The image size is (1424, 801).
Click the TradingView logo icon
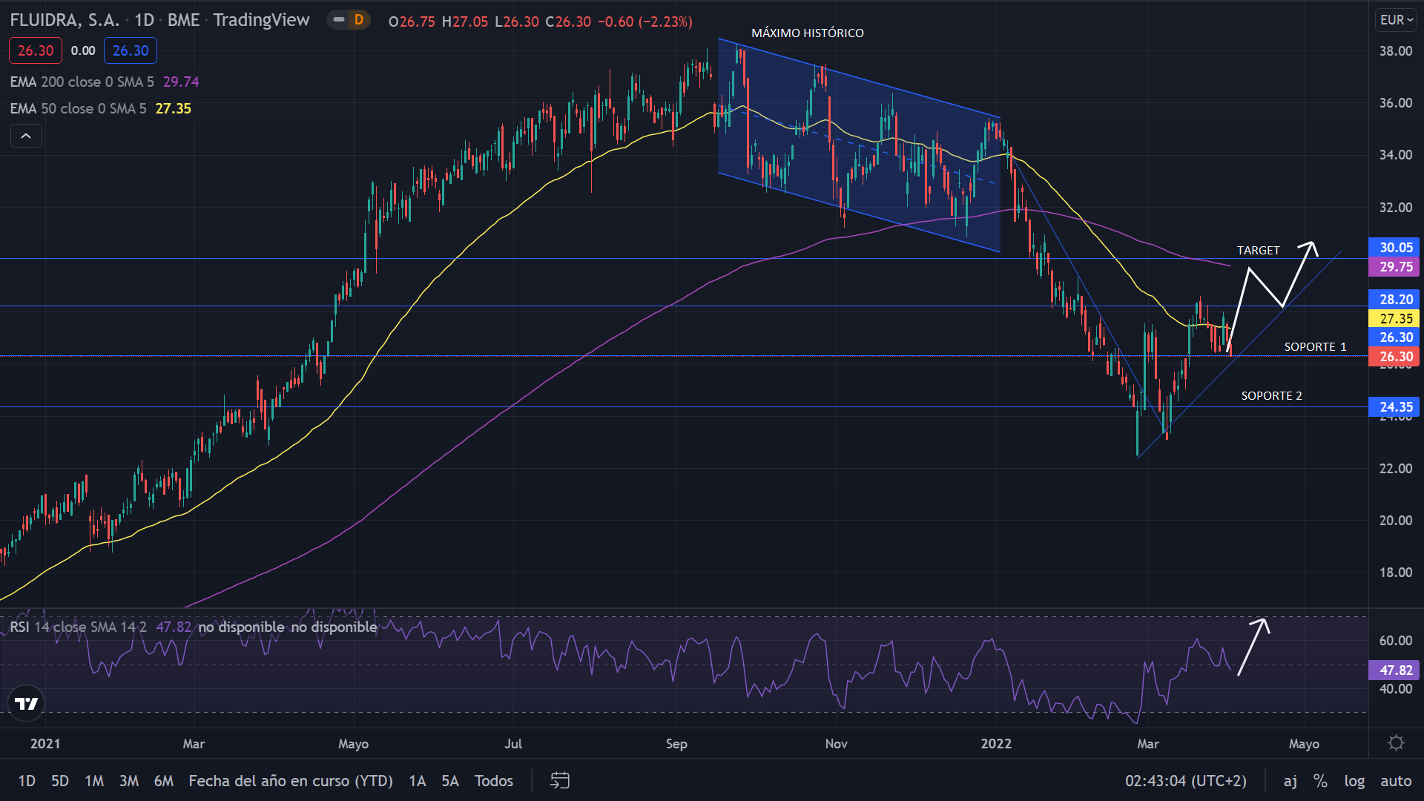(27, 703)
